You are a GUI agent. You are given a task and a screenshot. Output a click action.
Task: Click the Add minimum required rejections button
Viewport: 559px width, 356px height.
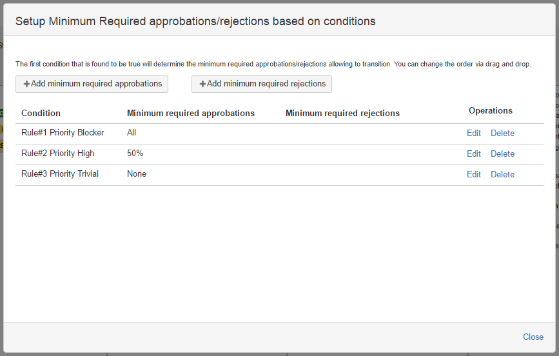[261, 84]
